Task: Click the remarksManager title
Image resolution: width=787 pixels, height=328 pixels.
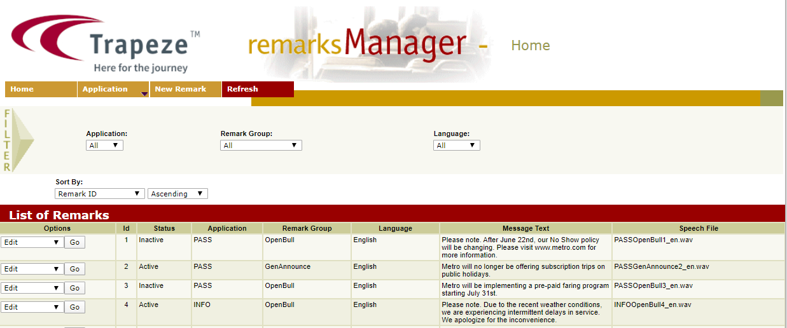Action: coord(357,44)
